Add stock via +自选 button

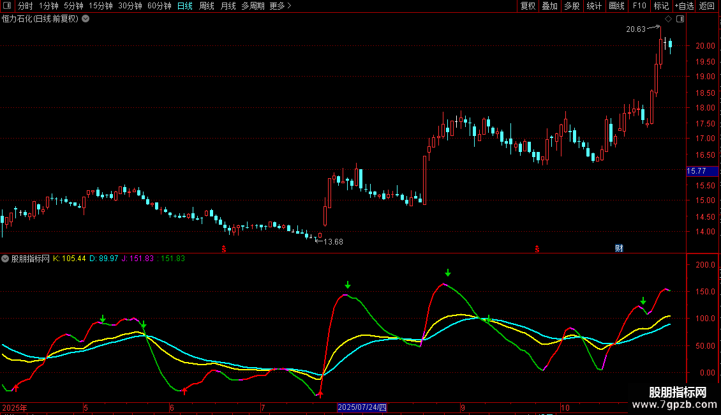tap(684, 6)
